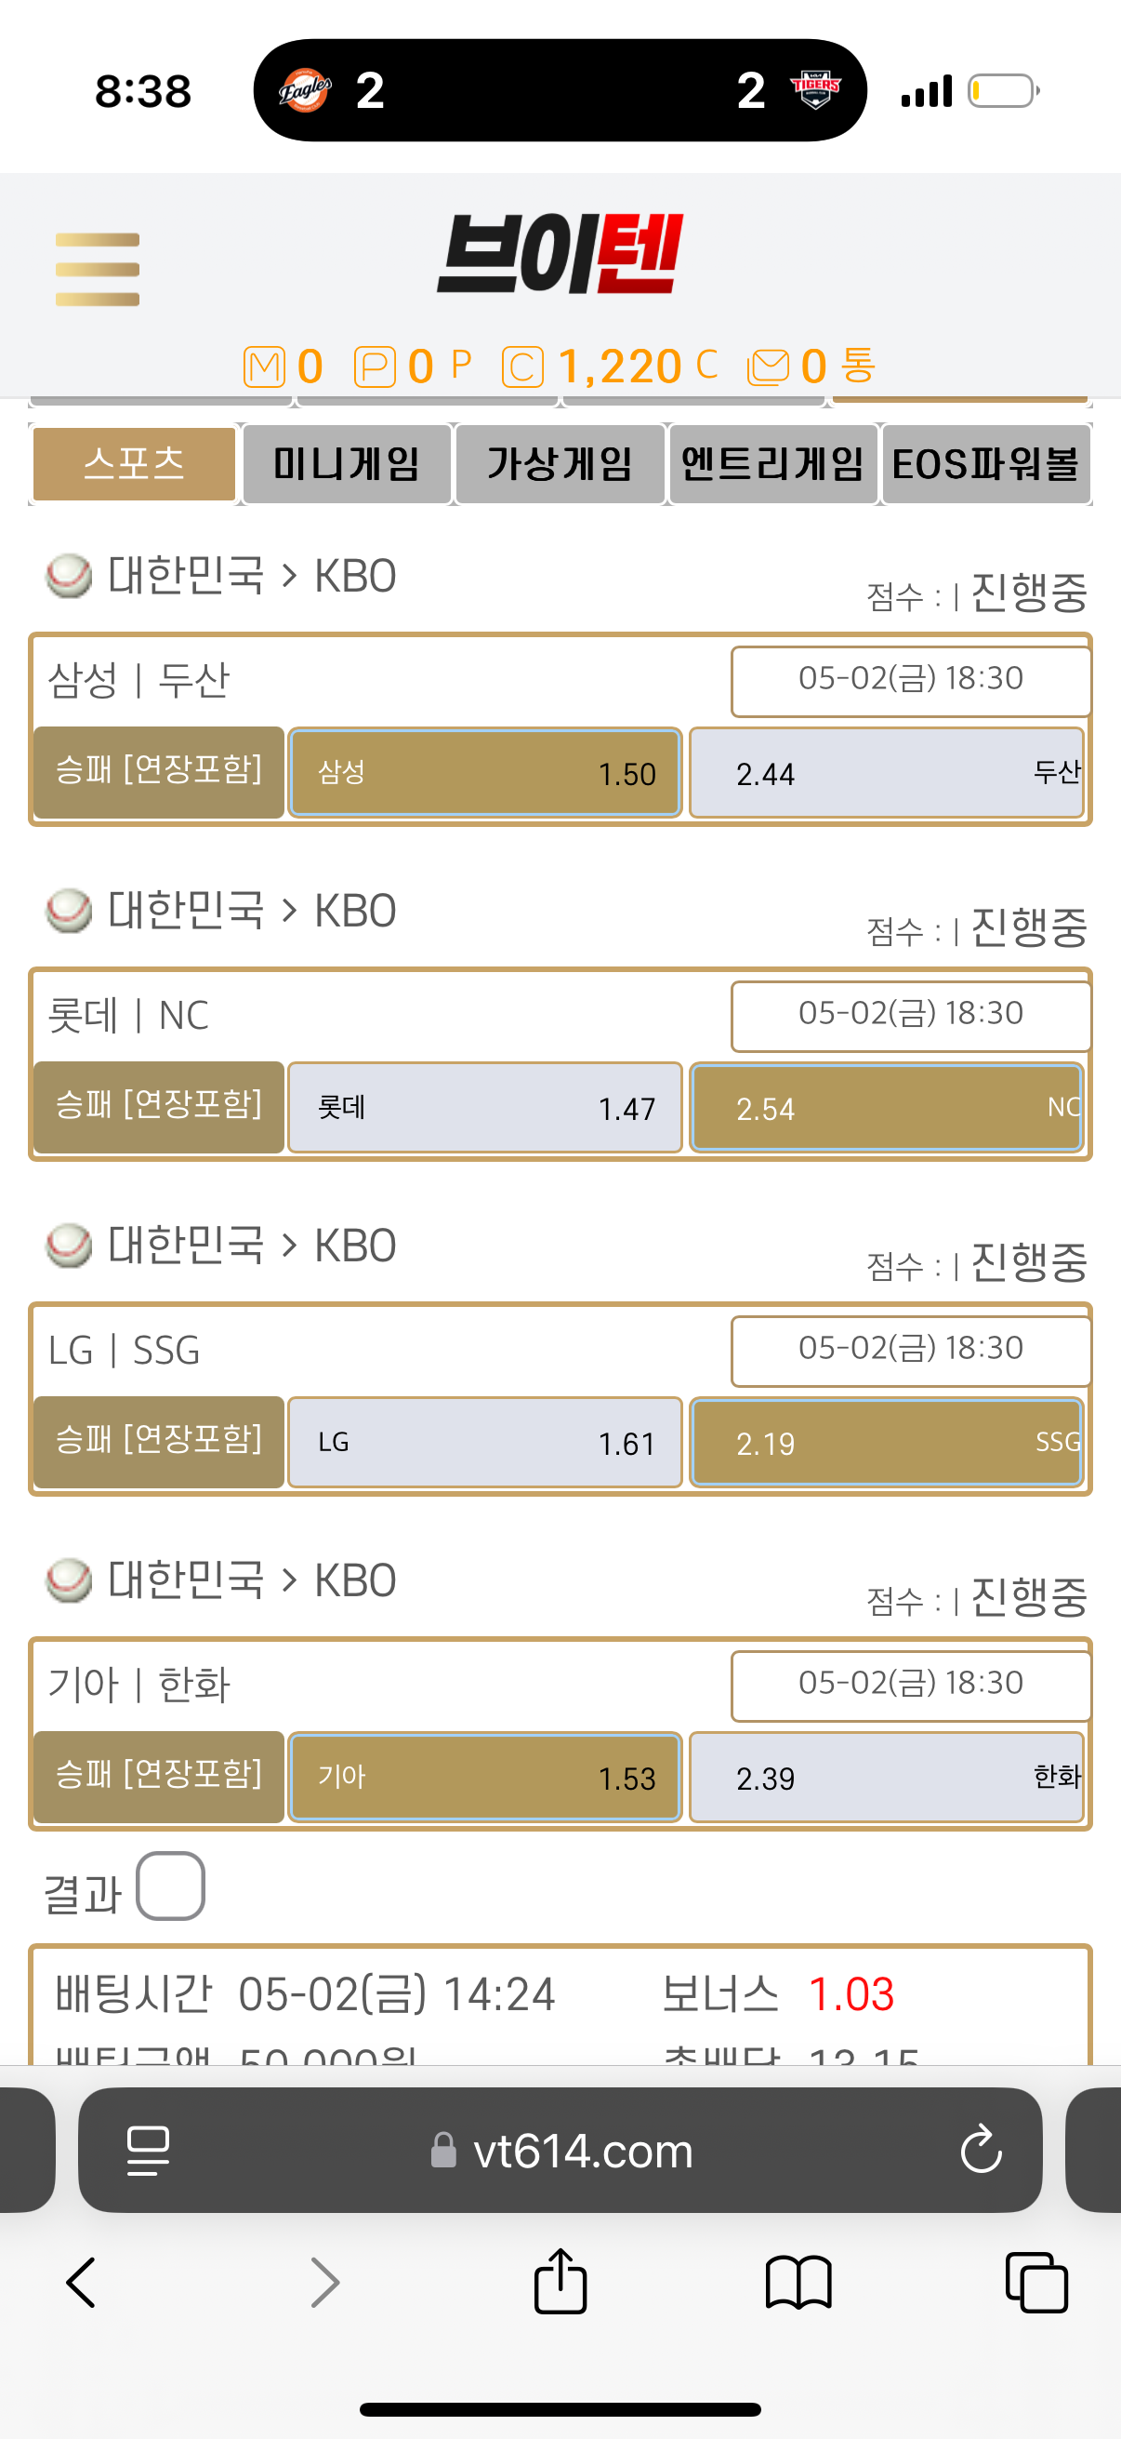Select the 삼성 1.50 odds option
Viewport: 1121px width, 2439px height.
click(485, 773)
